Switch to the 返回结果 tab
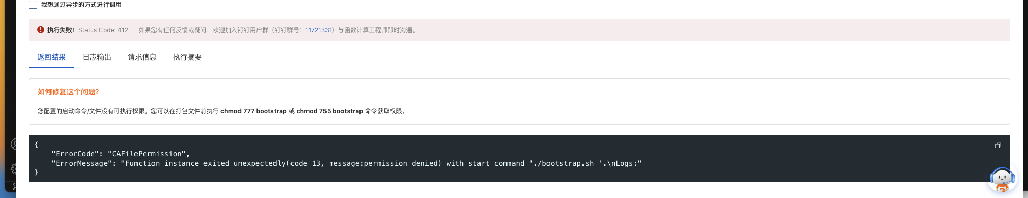 click(x=52, y=57)
